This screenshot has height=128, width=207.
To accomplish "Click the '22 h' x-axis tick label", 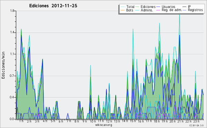I will (x=188, y=121).
